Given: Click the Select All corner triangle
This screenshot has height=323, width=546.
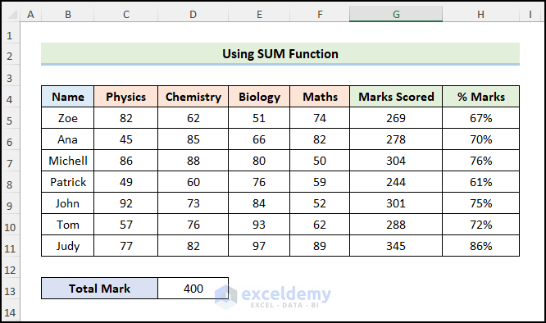Looking at the screenshot, I should coord(11,14).
